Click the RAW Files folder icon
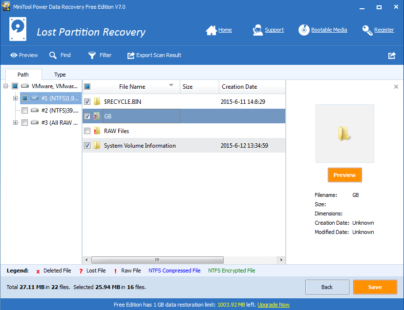This screenshot has height=310, width=404. (x=97, y=131)
